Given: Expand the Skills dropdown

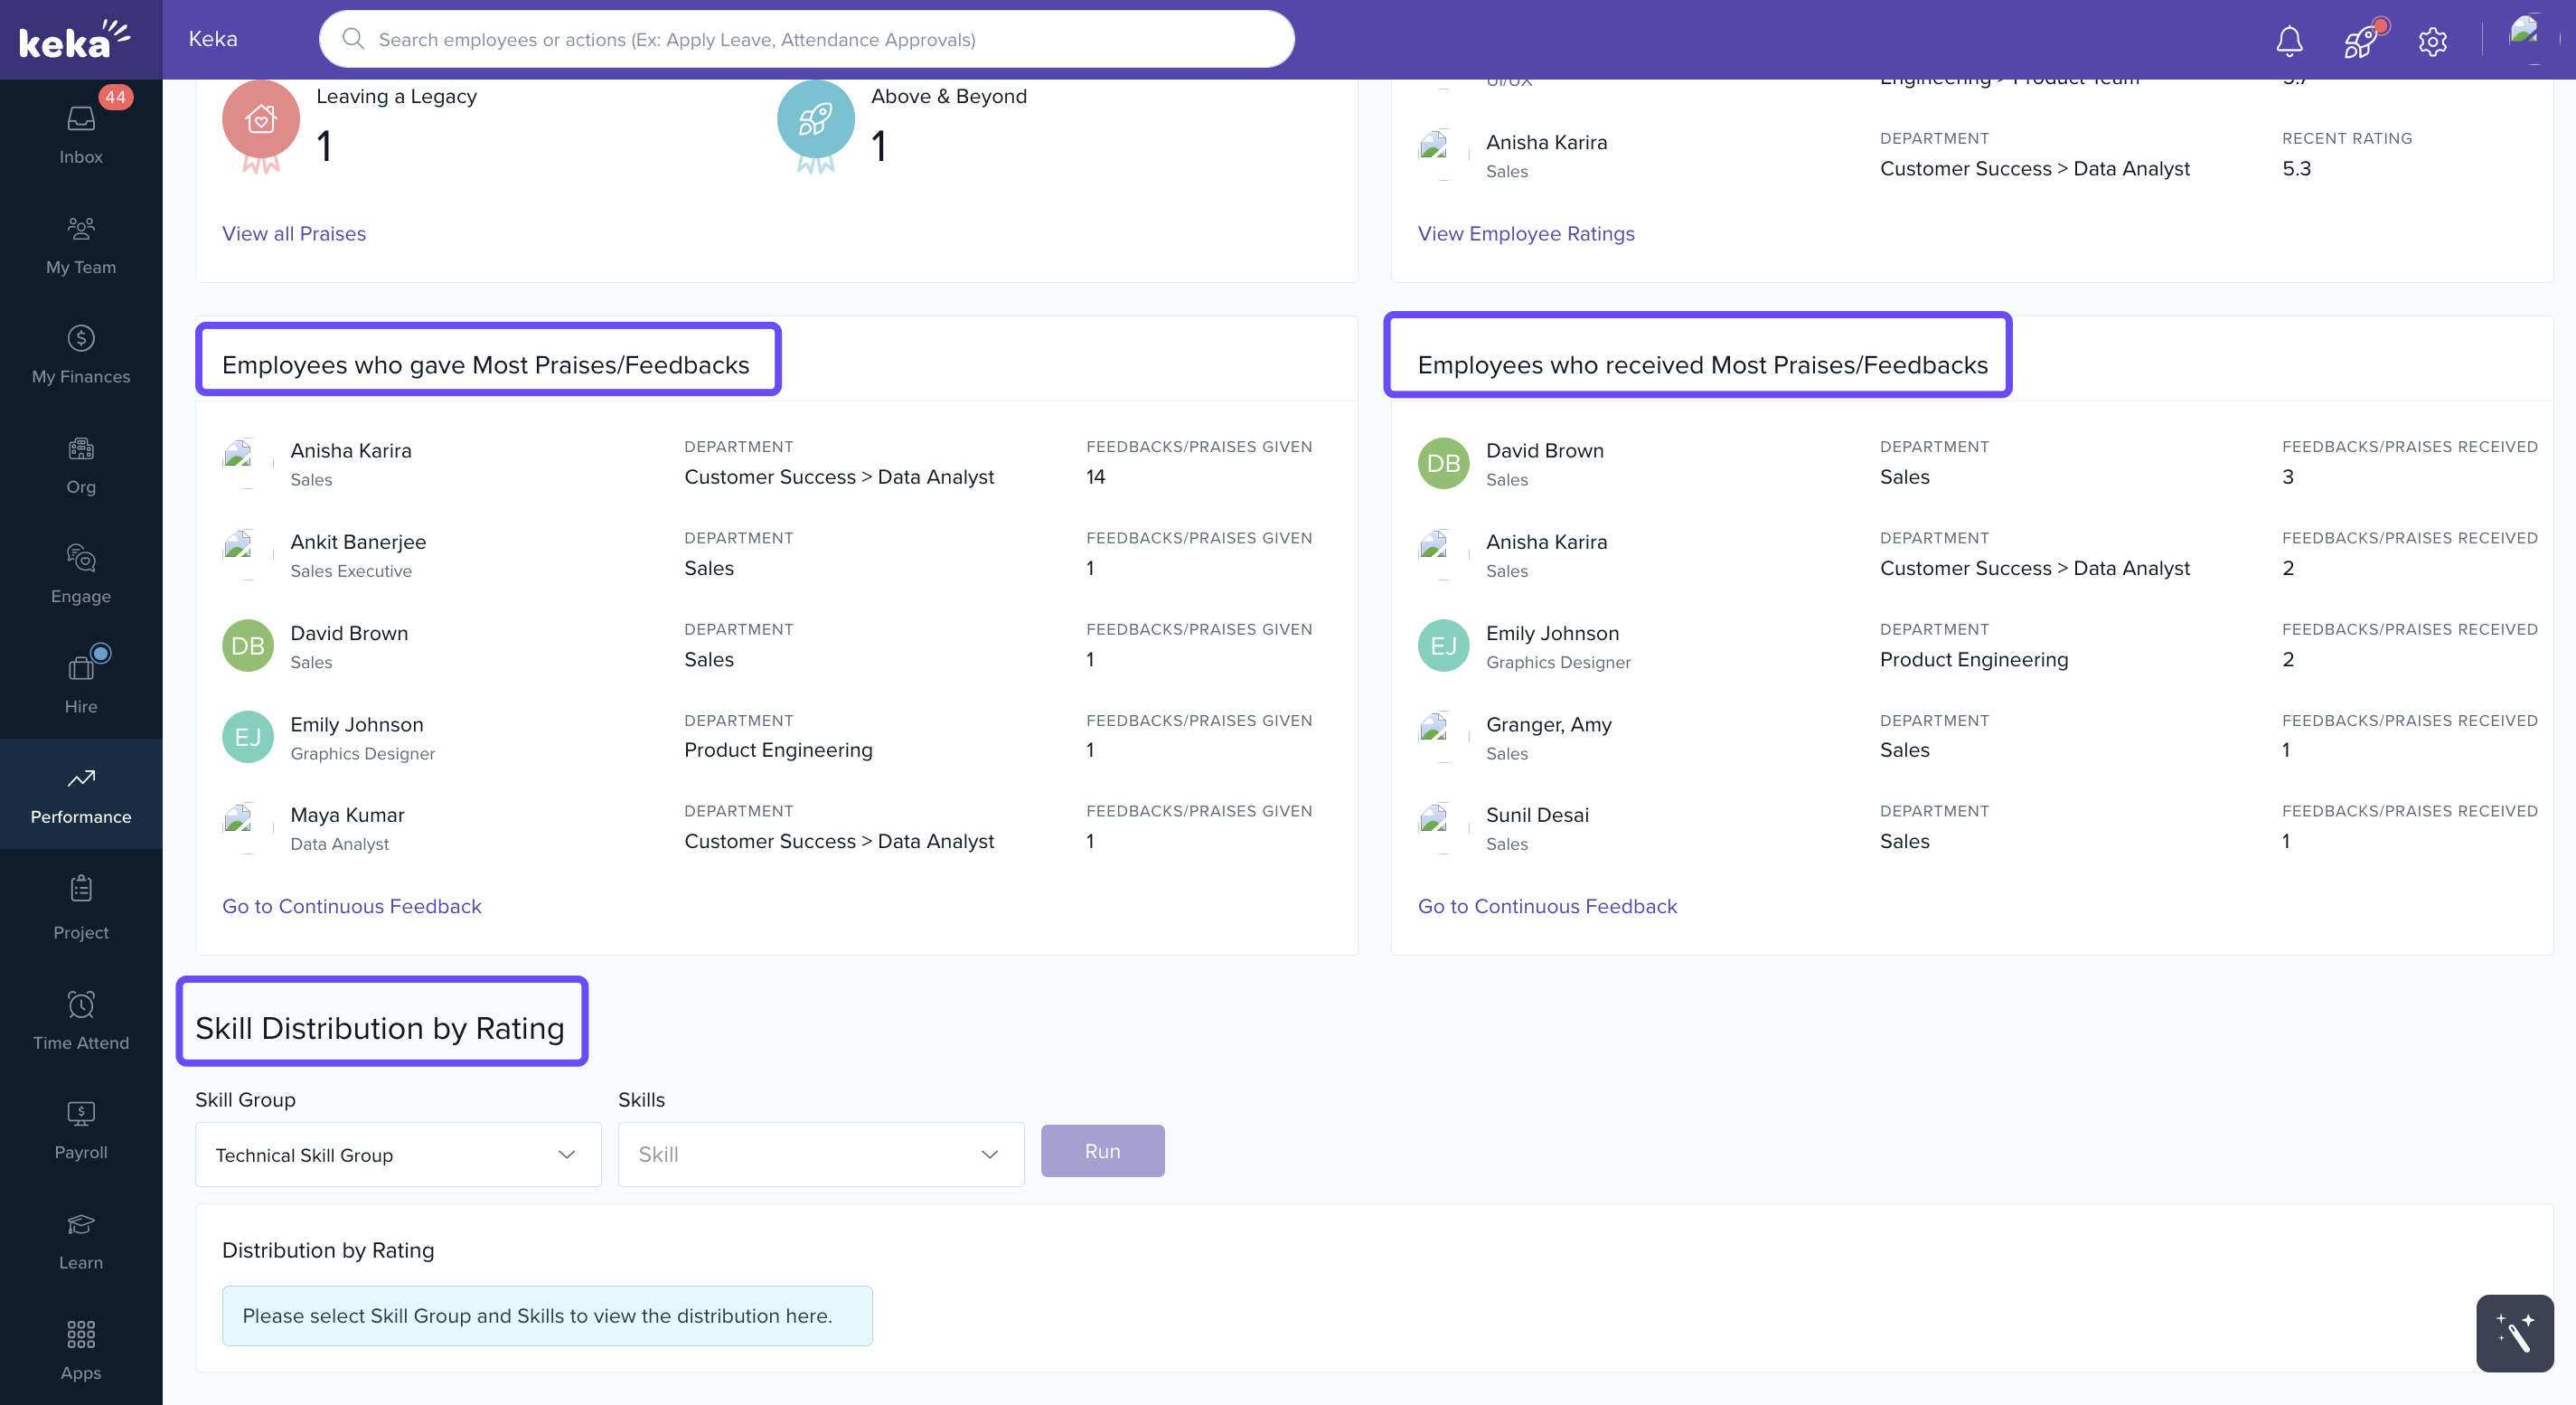Looking at the screenshot, I should 820,1154.
